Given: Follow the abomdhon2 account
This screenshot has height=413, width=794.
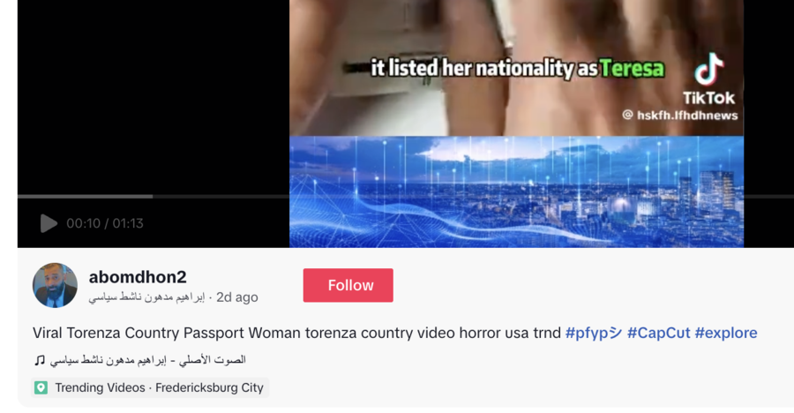Looking at the screenshot, I should click(x=348, y=285).
